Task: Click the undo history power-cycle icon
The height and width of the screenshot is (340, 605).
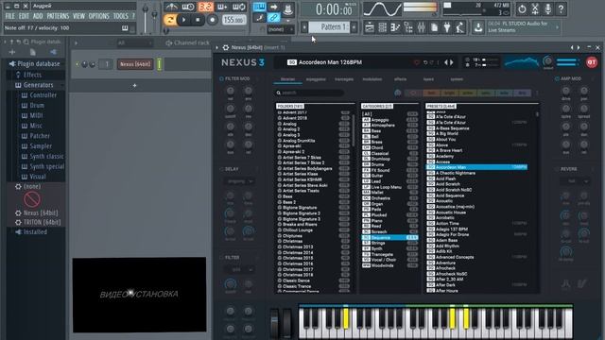Action: (522, 8)
